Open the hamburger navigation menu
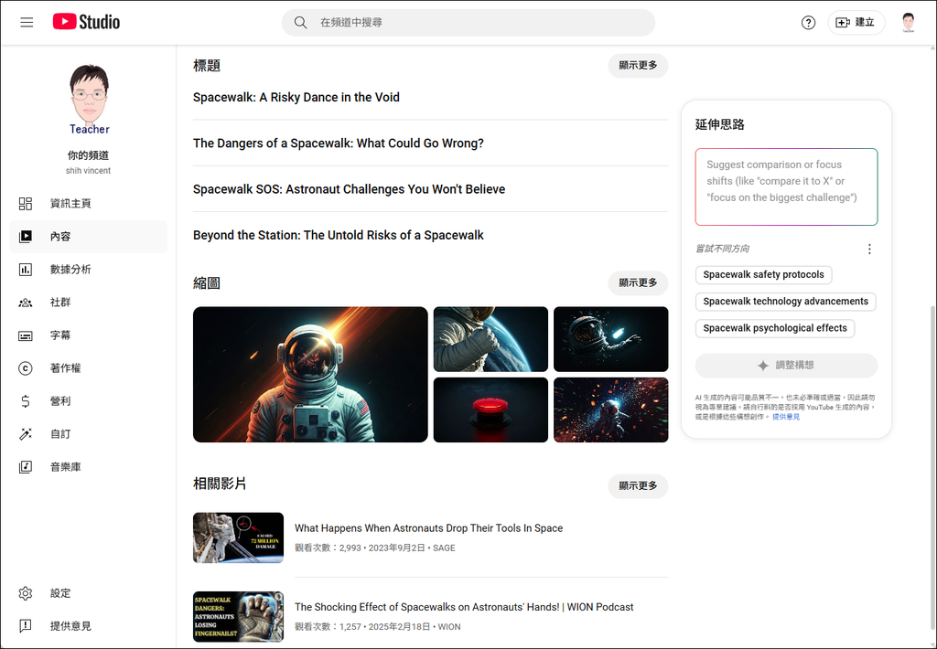Screen dimensions: 937x649 27,23
